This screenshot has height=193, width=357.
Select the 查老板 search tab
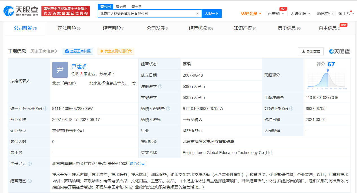coord(121,7)
